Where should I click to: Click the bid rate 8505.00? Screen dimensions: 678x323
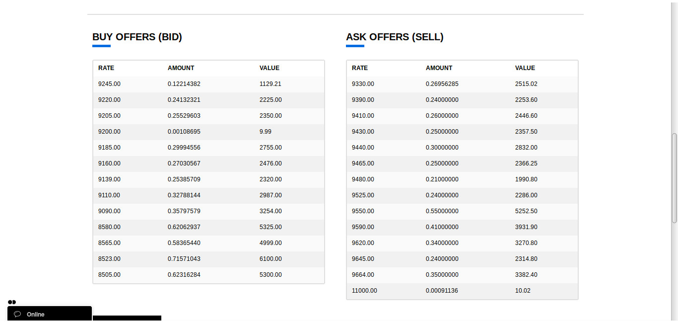pyautogui.click(x=109, y=275)
